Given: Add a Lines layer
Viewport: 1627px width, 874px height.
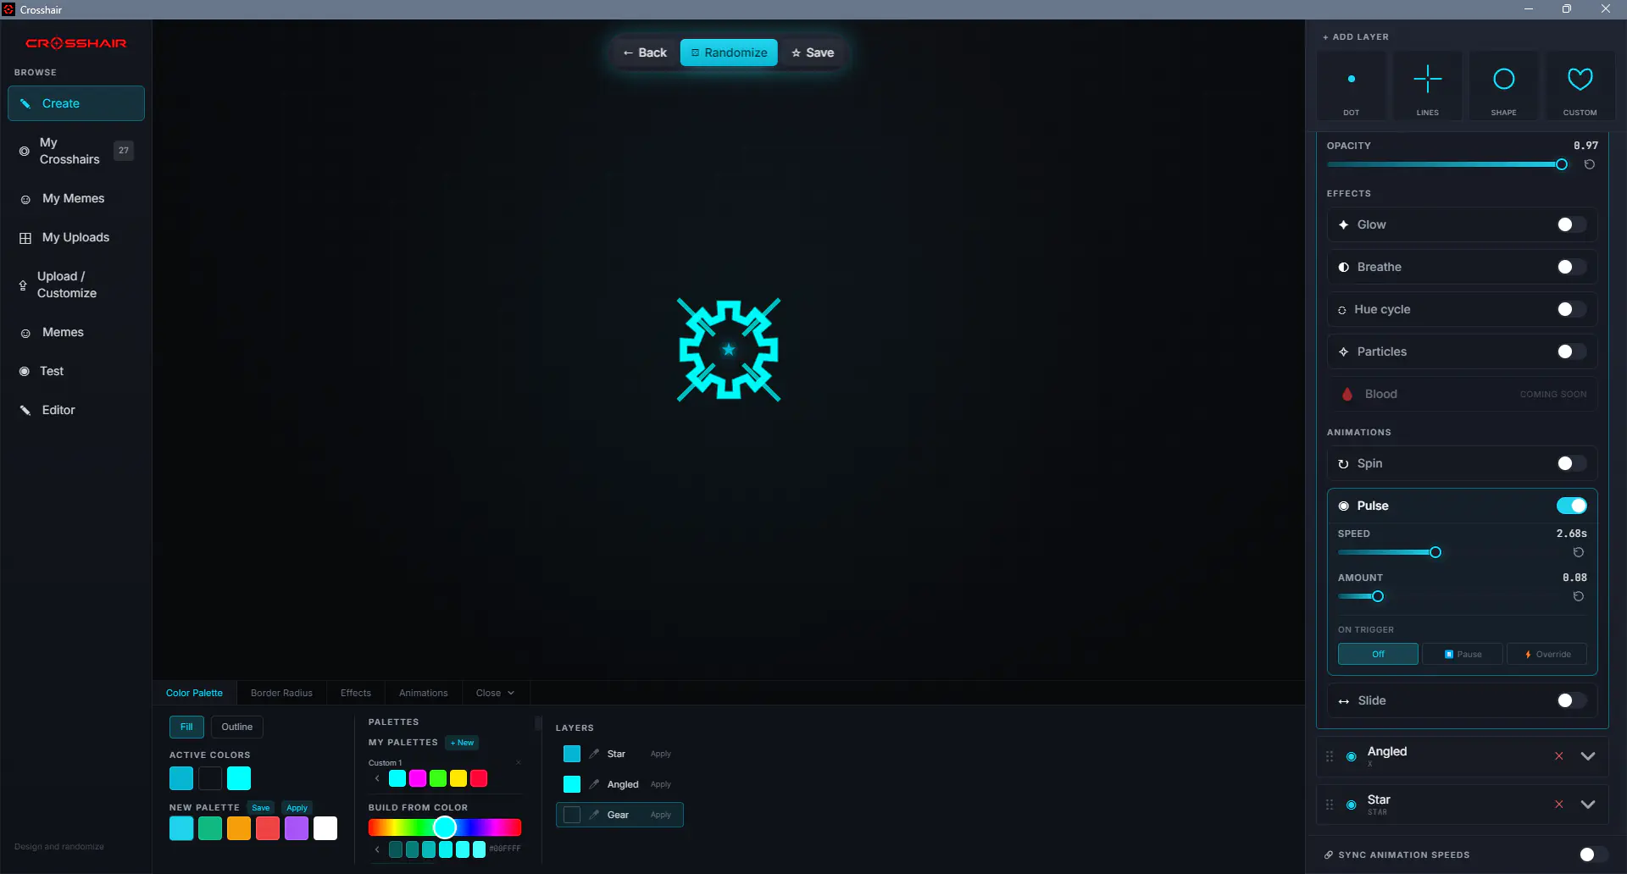Looking at the screenshot, I should 1428,86.
